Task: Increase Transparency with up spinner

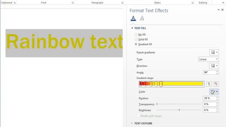Action: coord(217,103)
